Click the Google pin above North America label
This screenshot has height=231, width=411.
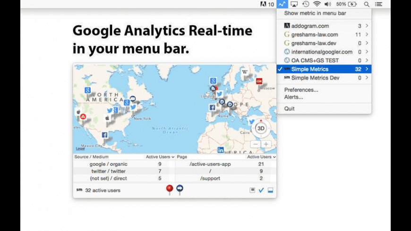87,90
